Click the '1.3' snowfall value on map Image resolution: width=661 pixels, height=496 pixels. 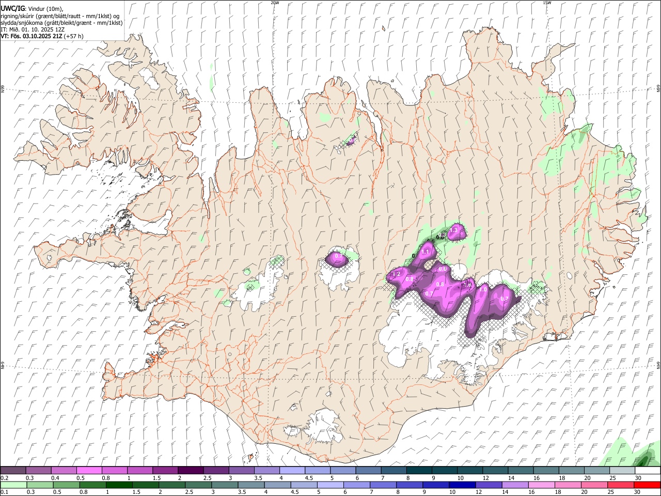(x=454, y=230)
